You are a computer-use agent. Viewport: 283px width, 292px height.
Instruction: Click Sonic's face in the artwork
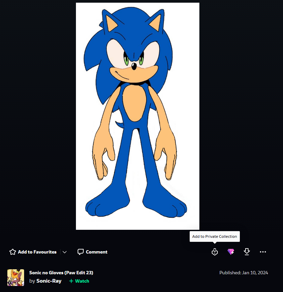(134, 60)
